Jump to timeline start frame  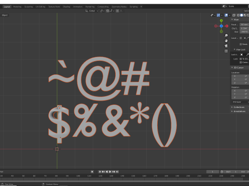point(100,172)
